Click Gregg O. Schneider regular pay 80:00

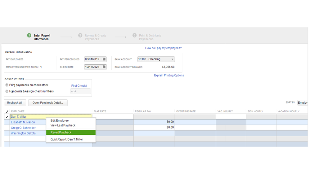click(154, 128)
